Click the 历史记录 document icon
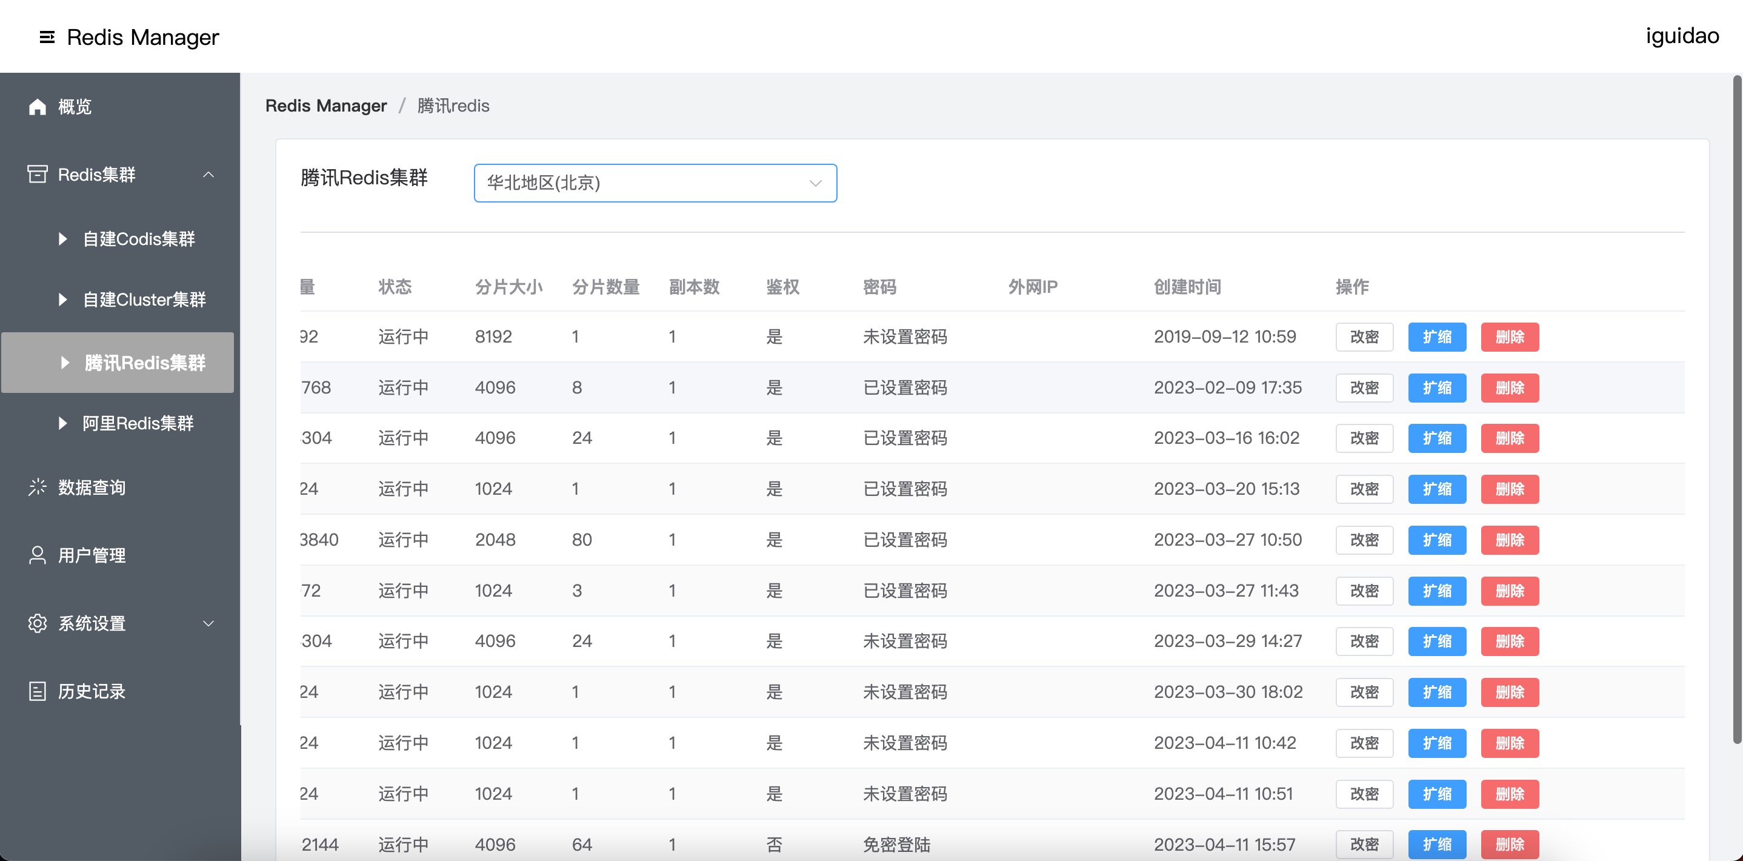Viewport: 1743px width, 861px height. (x=37, y=691)
